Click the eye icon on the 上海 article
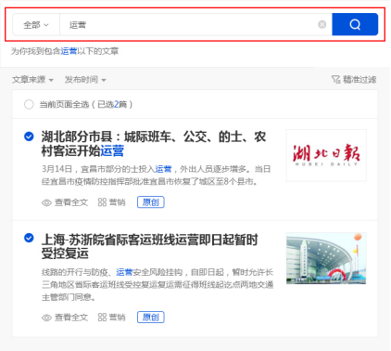 [46, 318]
